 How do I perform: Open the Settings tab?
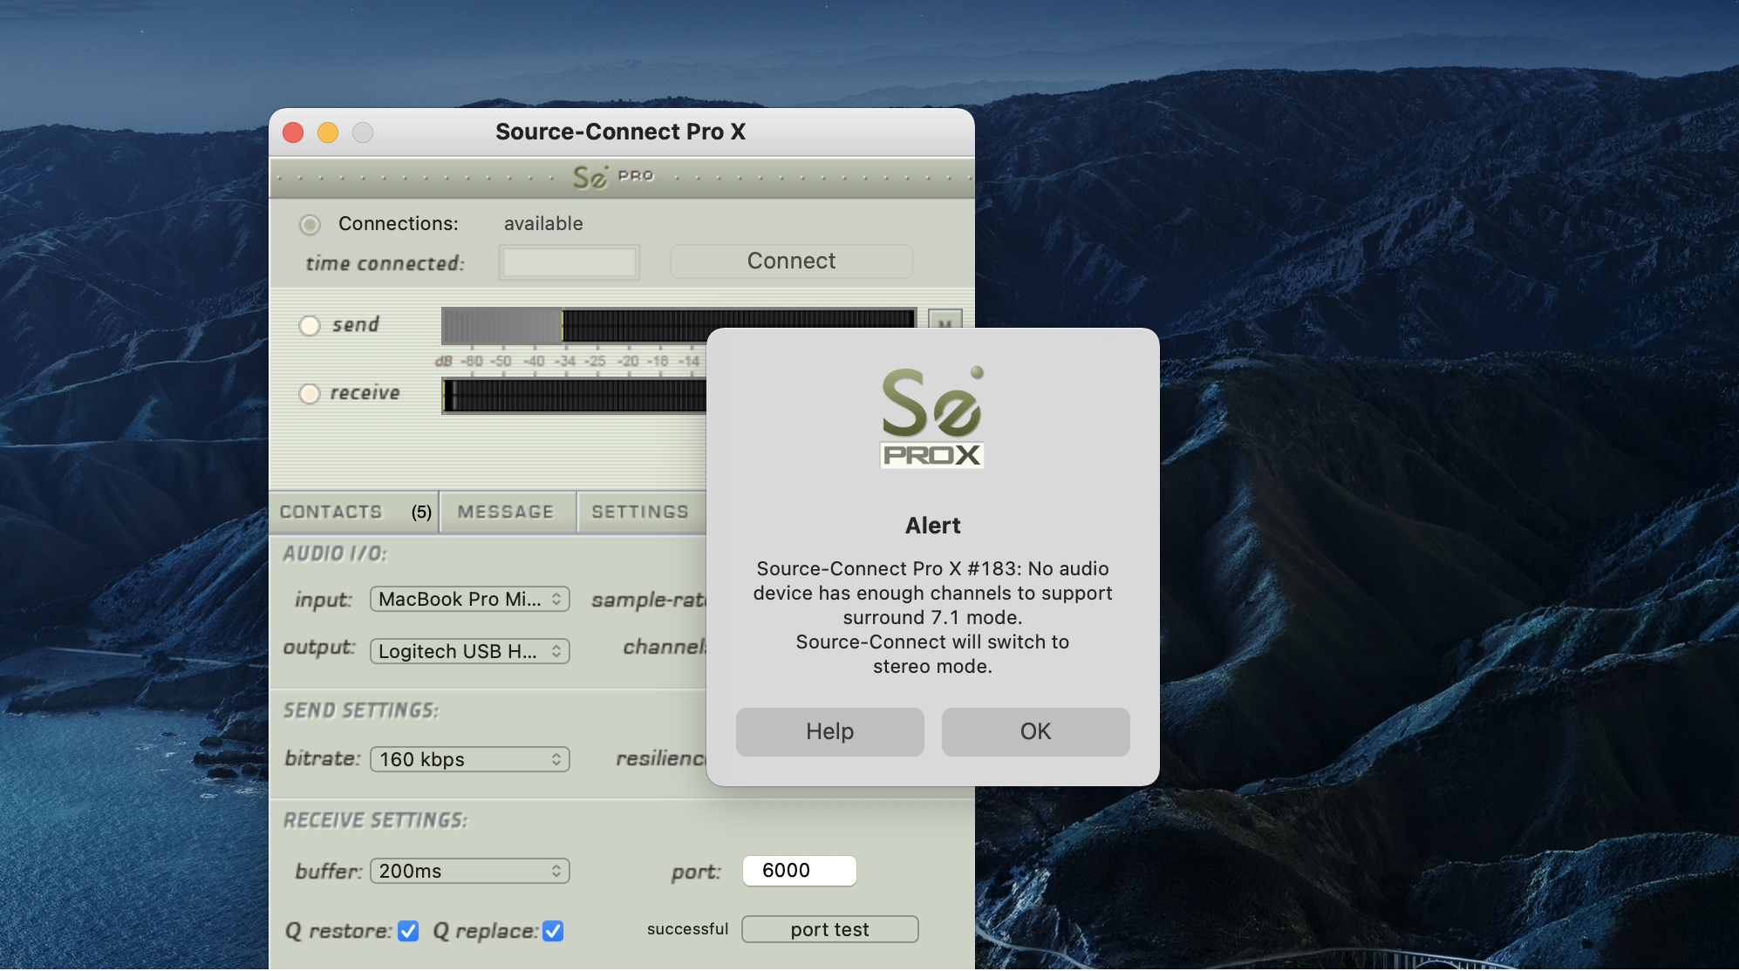pyautogui.click(x=640, y=512)
